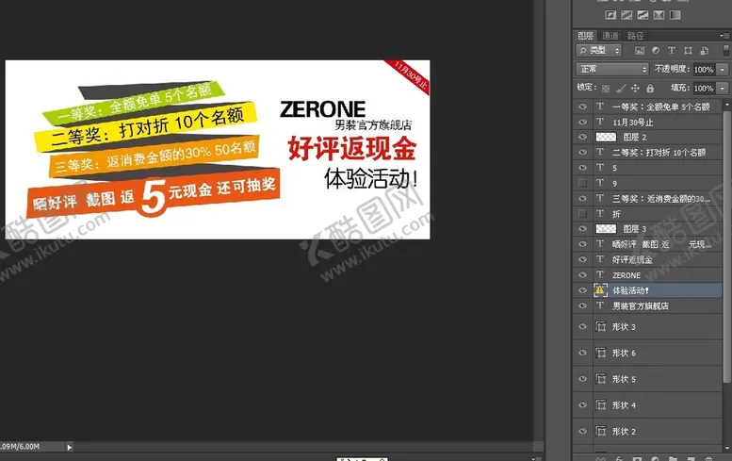Viewport: 732px width, 461px height.
Task: Click the T icon of 男装官方旗舰店 layer
Action: click(x=600, y=305)
